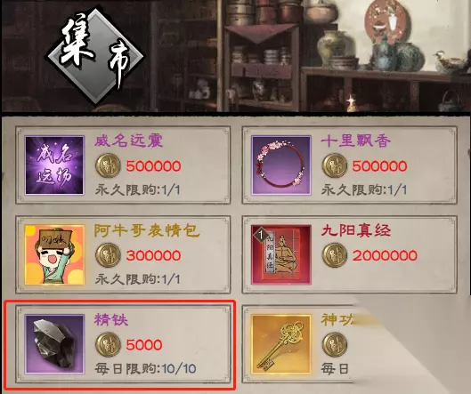471x394 pixels.
Task: Click the coin icon beside 500000 for 威名远震
Action: [108, 165]
